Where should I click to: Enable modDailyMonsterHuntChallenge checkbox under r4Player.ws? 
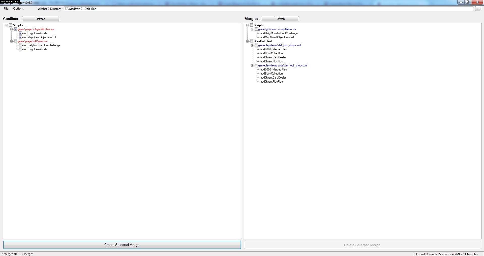click(20, 45)
